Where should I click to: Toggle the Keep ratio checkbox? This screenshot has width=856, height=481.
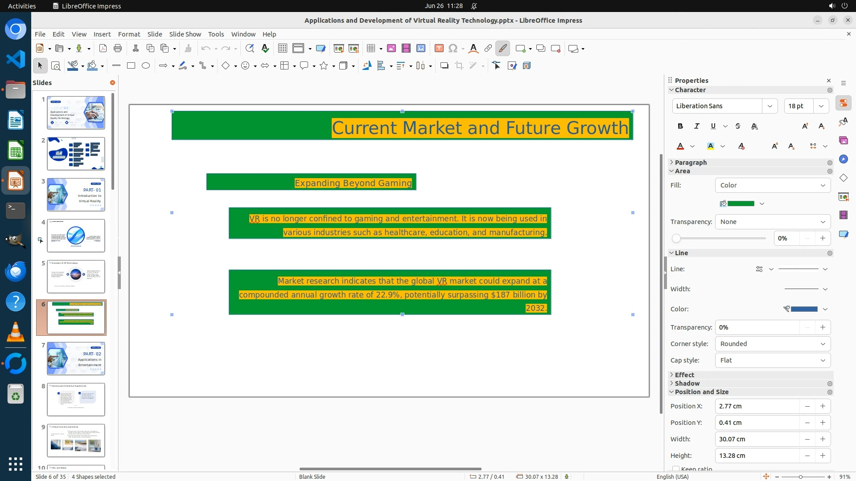676,469
